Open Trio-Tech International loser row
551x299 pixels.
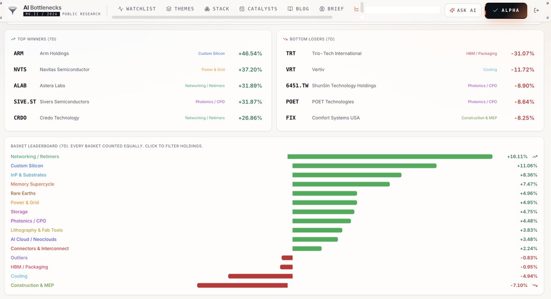[410, 53]
